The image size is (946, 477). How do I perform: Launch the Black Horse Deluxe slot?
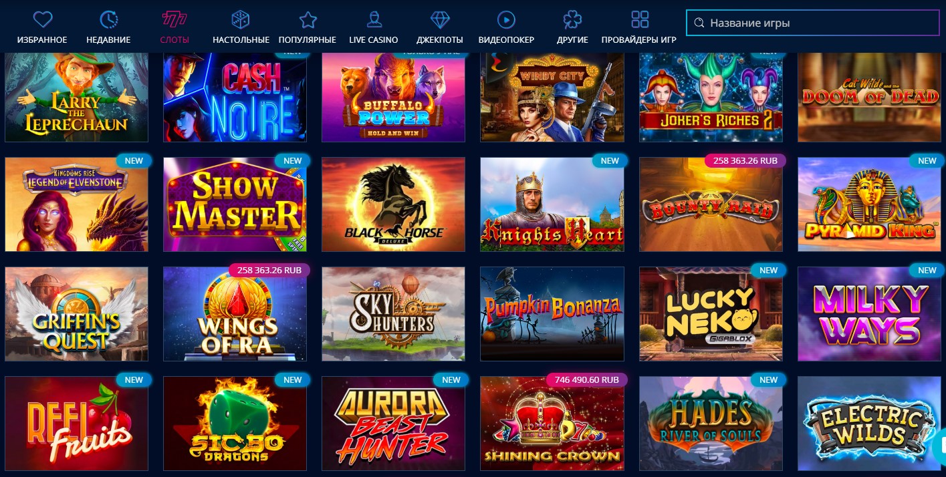pos(394,204)
